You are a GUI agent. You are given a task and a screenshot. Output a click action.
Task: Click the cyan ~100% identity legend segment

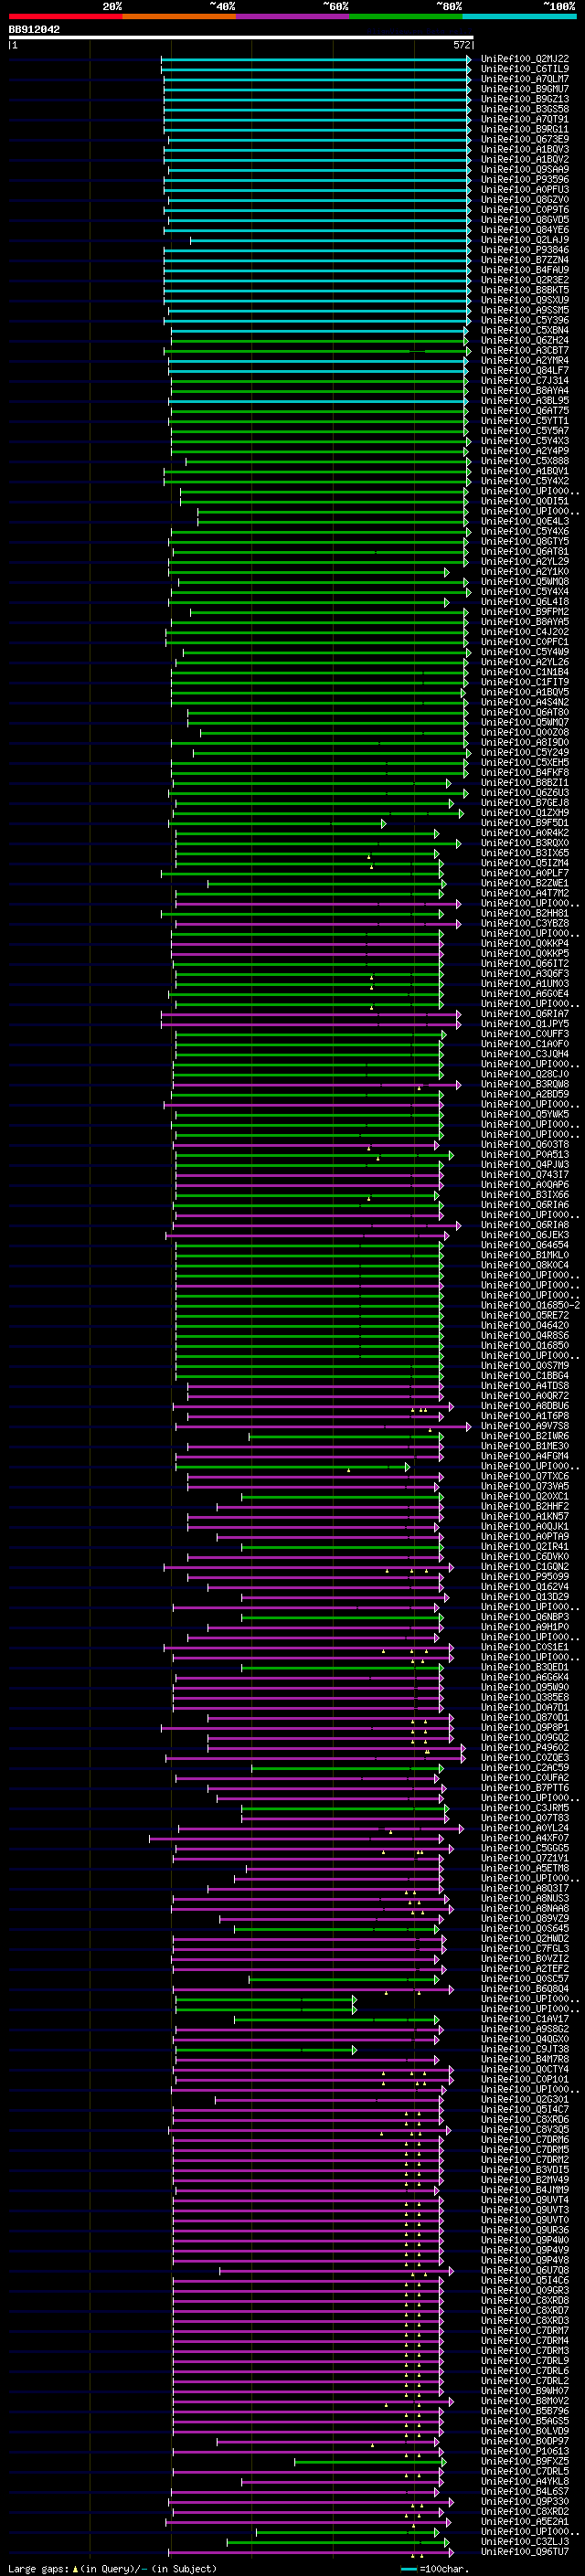click(519, 16)
